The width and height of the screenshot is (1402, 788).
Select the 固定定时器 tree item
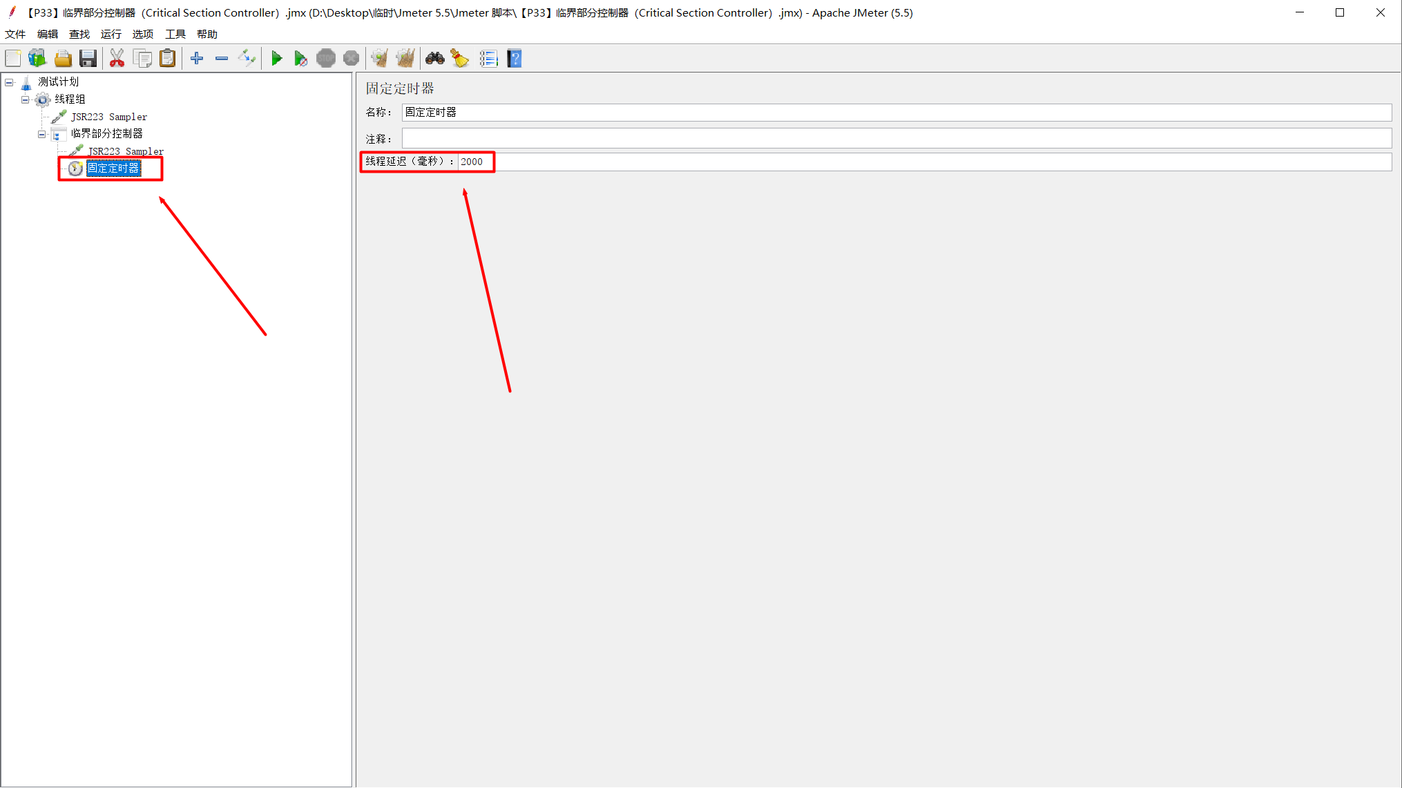point(113,168)
